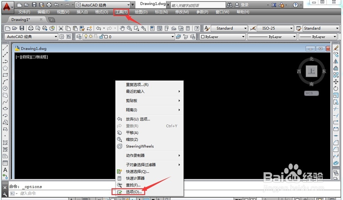Screen dimensions: 343x200
Task: Select the Multiline Text A tool
Action: click(x=5, y=170)
